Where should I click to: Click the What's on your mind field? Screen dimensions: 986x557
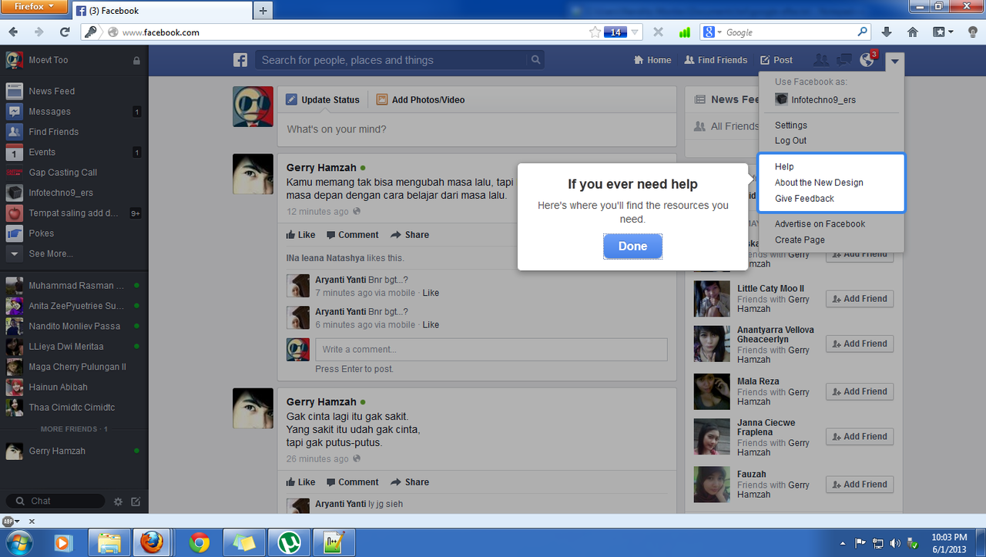point(477,129)
